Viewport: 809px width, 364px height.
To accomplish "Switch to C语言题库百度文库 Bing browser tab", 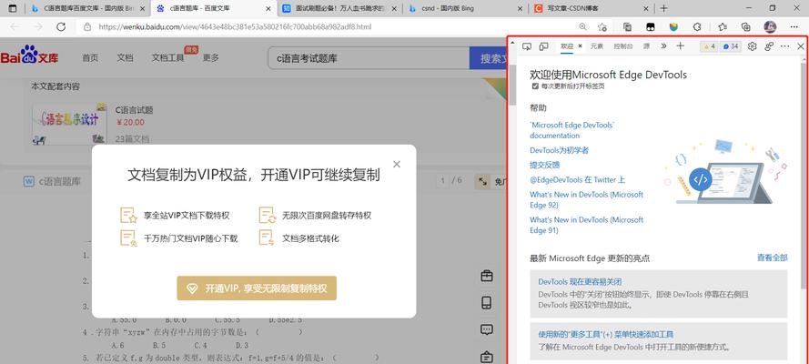I will point(87,8).
